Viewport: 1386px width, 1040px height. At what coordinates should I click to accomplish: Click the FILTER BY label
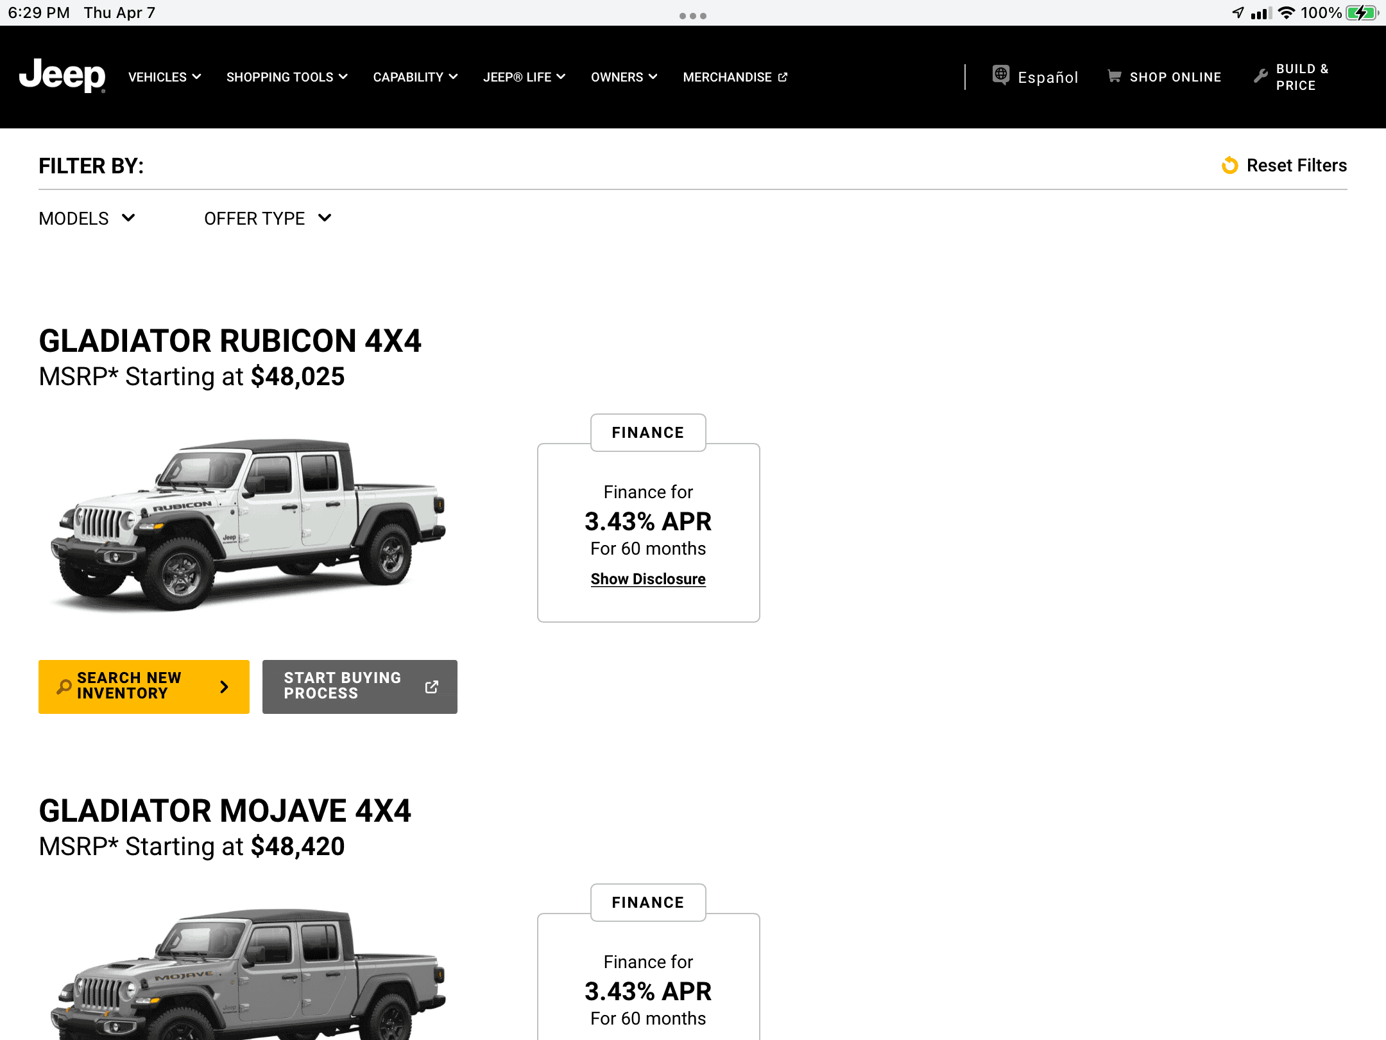click(91, 166)
